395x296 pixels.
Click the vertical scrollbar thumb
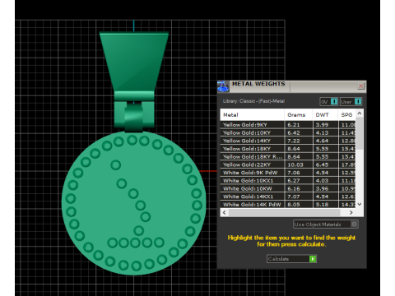coord(360,133)
